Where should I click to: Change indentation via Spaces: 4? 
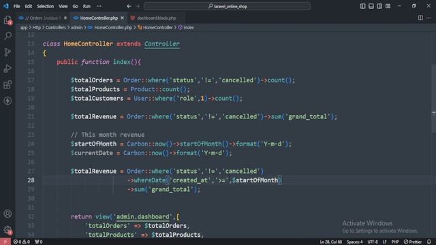click(x=354, y=242)
